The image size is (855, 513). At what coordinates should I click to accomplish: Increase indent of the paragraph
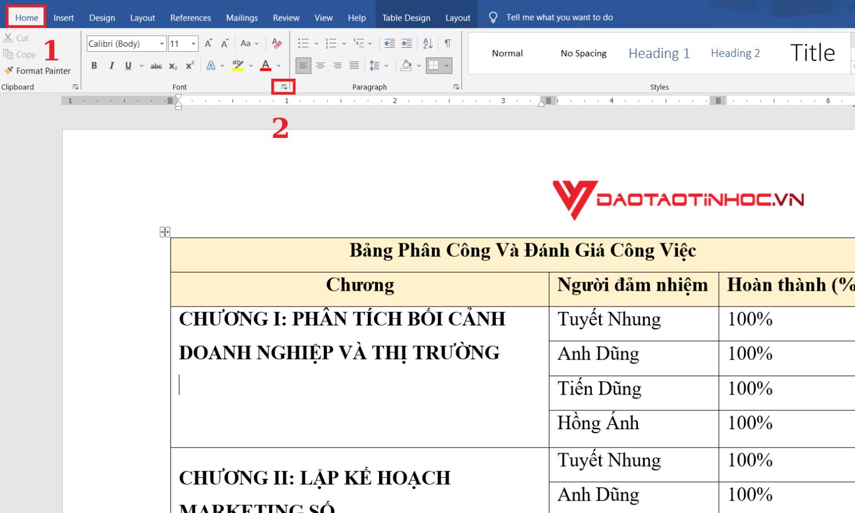pos(406,43)
